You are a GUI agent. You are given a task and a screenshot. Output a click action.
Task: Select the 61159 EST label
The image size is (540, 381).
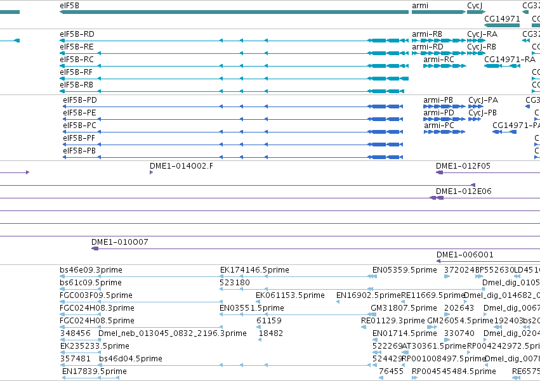point(269,321)
